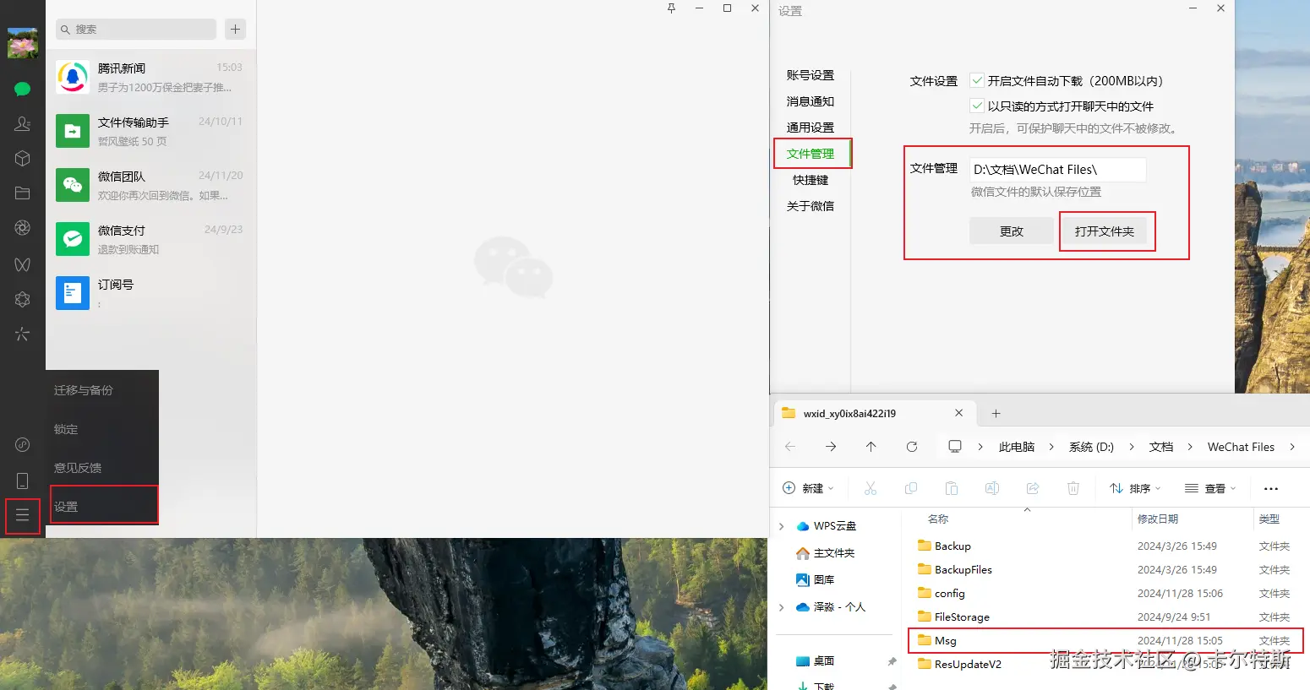Open Channels butterfly icon in WeChat sidebar
Screen dimensions: 1310x690
[x=23, y=264]
